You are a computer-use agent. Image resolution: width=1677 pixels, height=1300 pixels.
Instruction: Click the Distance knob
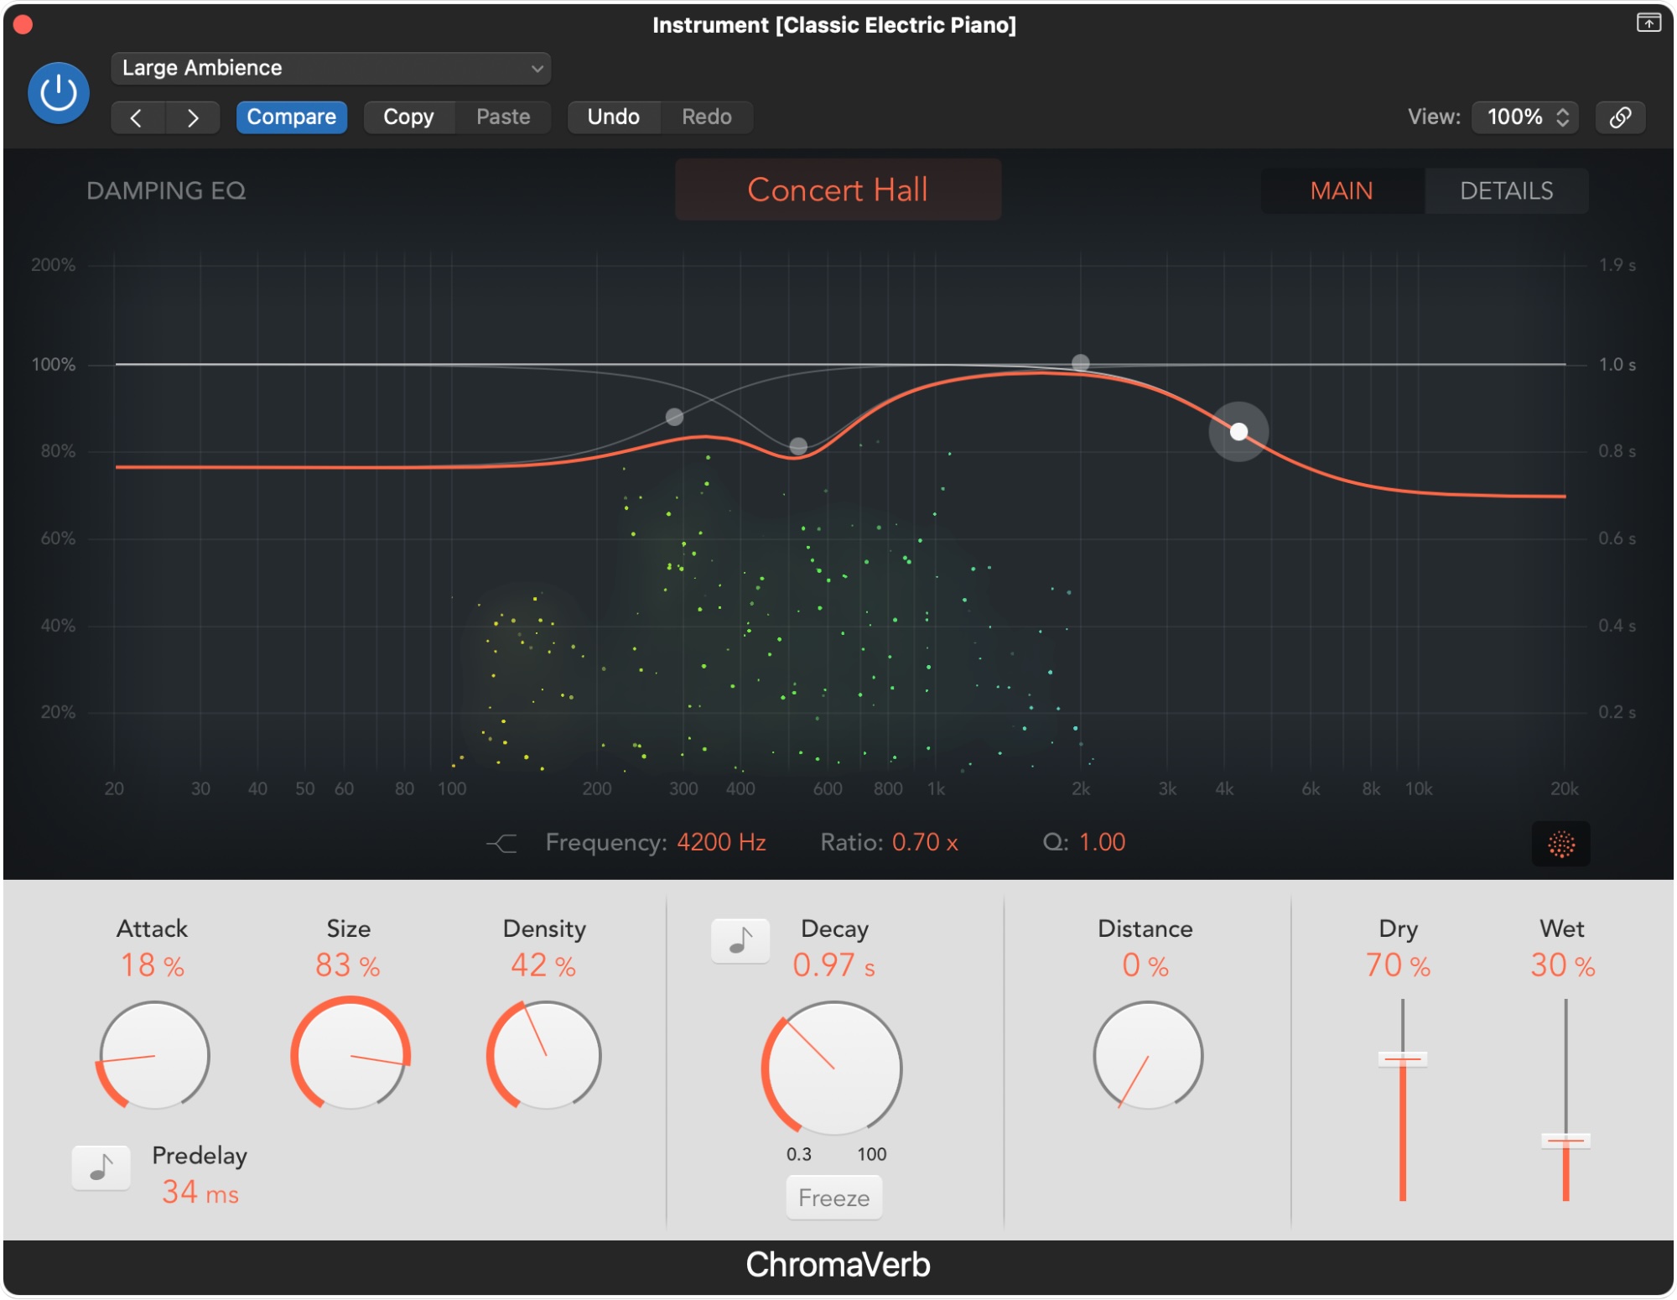(x=1148, y=1055)
